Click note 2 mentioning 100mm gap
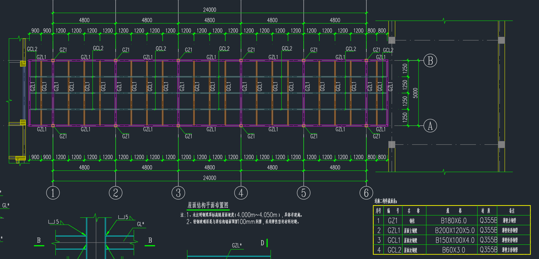The image size is (539, 259). tap(243, 222)
